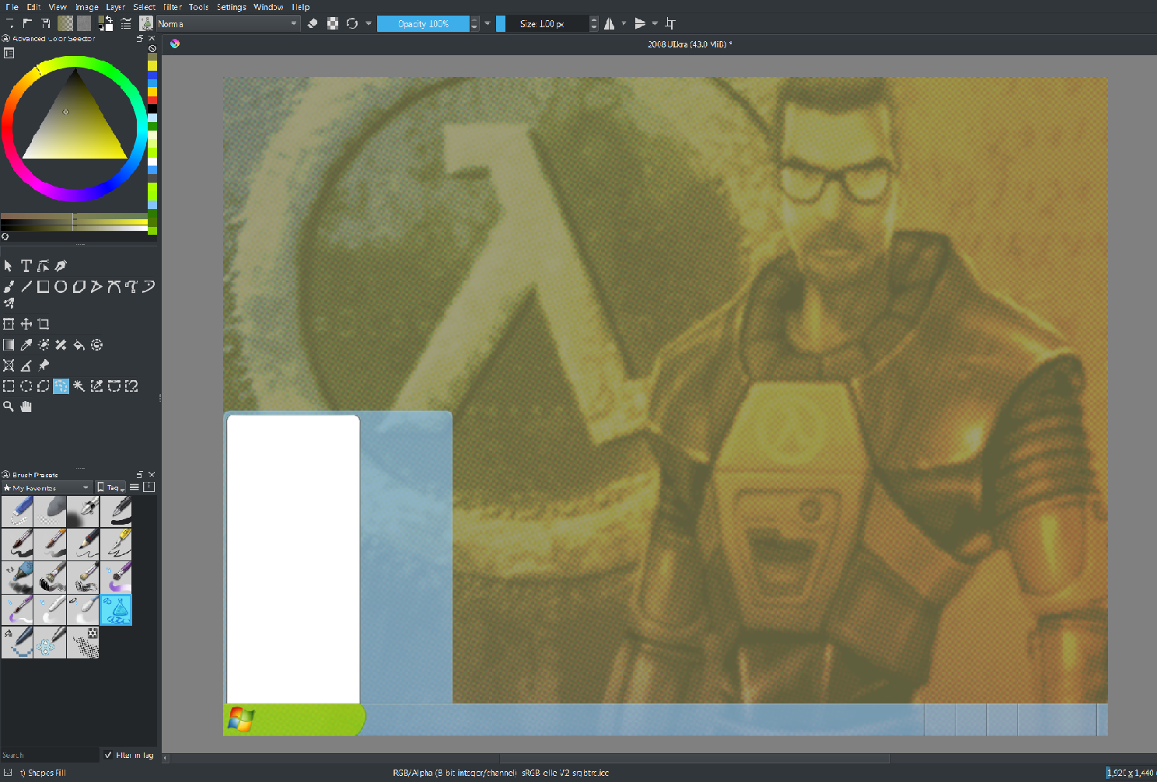Select the Polyline tool
Screen dimensions: 1157x782
tap(96, 287)
